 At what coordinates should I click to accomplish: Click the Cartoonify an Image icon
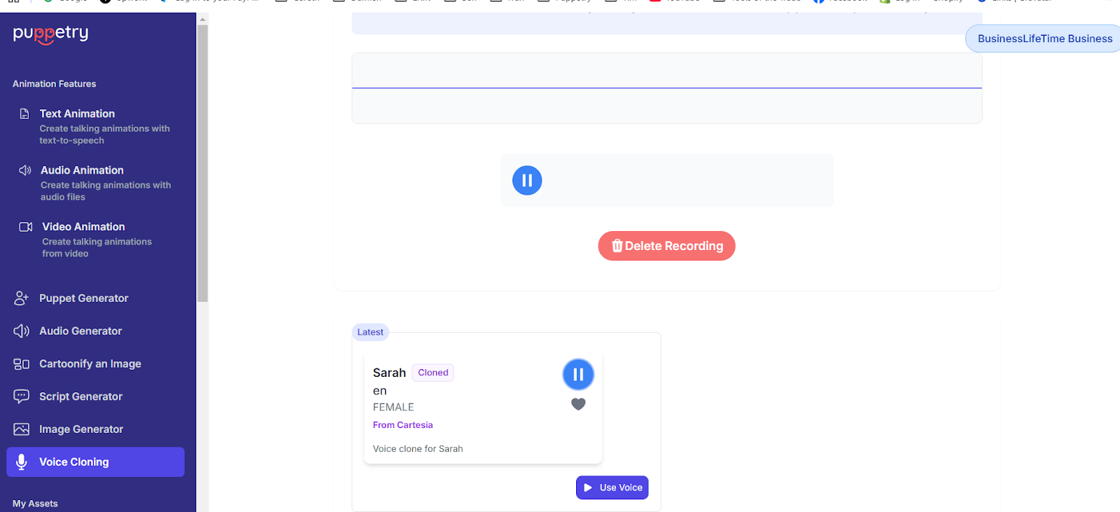[x=22, y=364]
